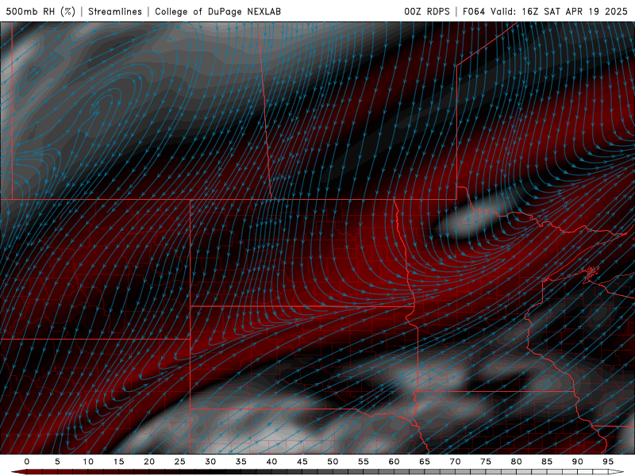Click the '50' colorbar tick label
Image resolution: width=635 pixels, height=476 pixels.
tap(333, 462)
